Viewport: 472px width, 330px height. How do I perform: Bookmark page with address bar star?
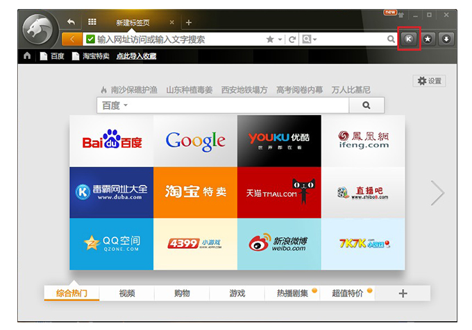coord(269,40)
